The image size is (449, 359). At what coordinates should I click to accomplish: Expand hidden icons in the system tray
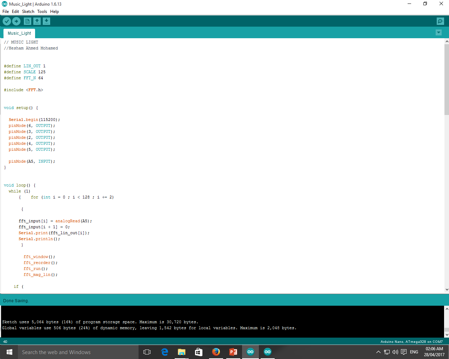pos(378,352)
